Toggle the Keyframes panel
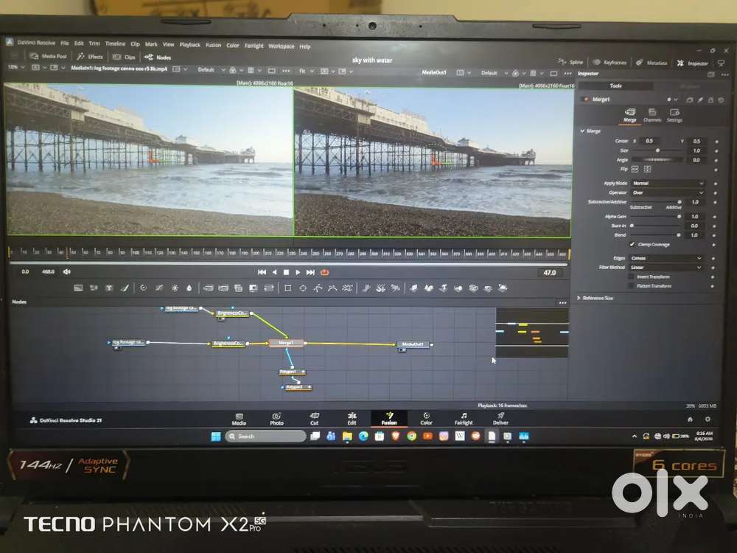Image resolution: width=737 pixels, height=553 pixels. point(609,62)
